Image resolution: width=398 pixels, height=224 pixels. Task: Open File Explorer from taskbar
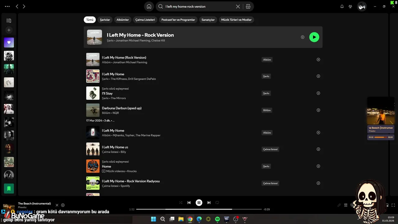(181, 219)
